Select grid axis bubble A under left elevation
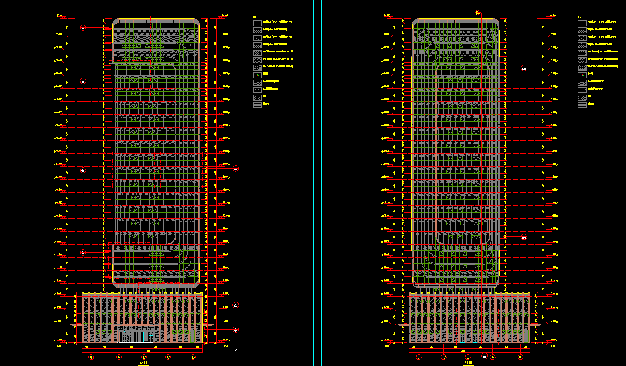Viewport: 626px width, 366px height. click(x=119, y=357)
